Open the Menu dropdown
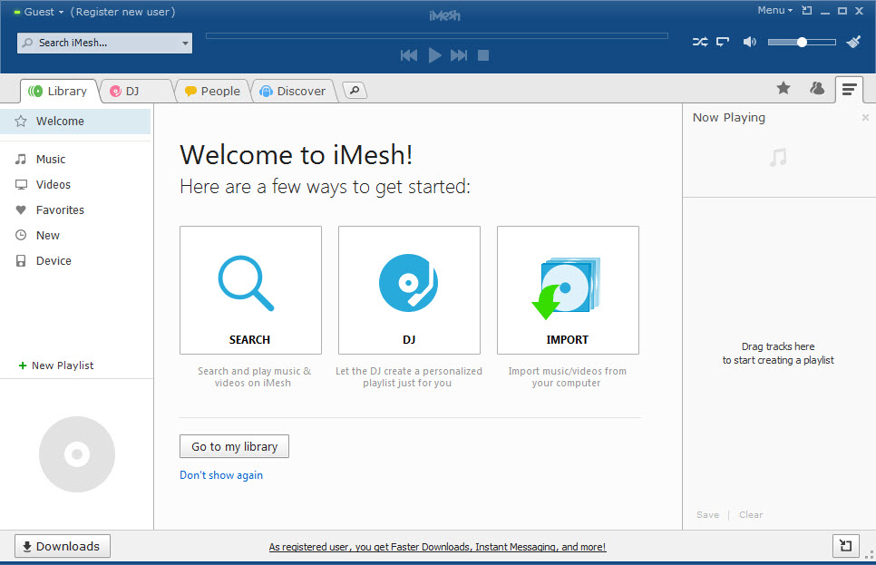Screen dimensions: 876x565 click(774, 10)
